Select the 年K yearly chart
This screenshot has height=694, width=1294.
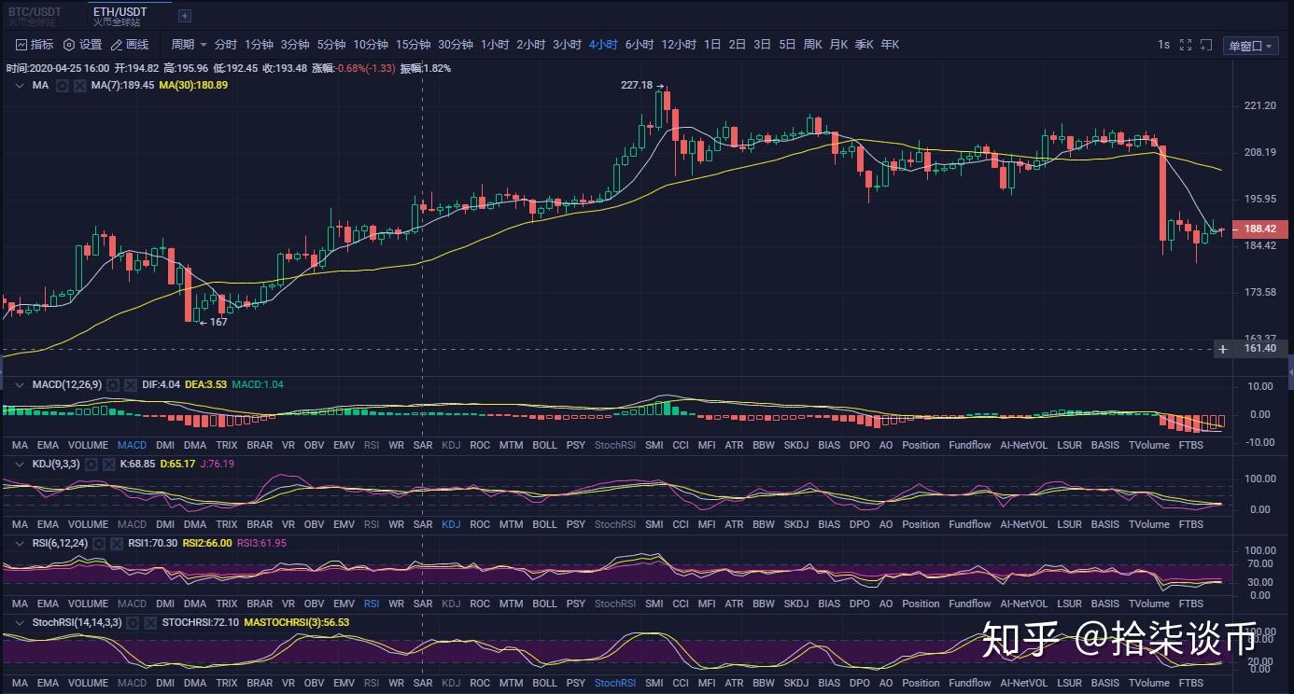pos(890,45)
